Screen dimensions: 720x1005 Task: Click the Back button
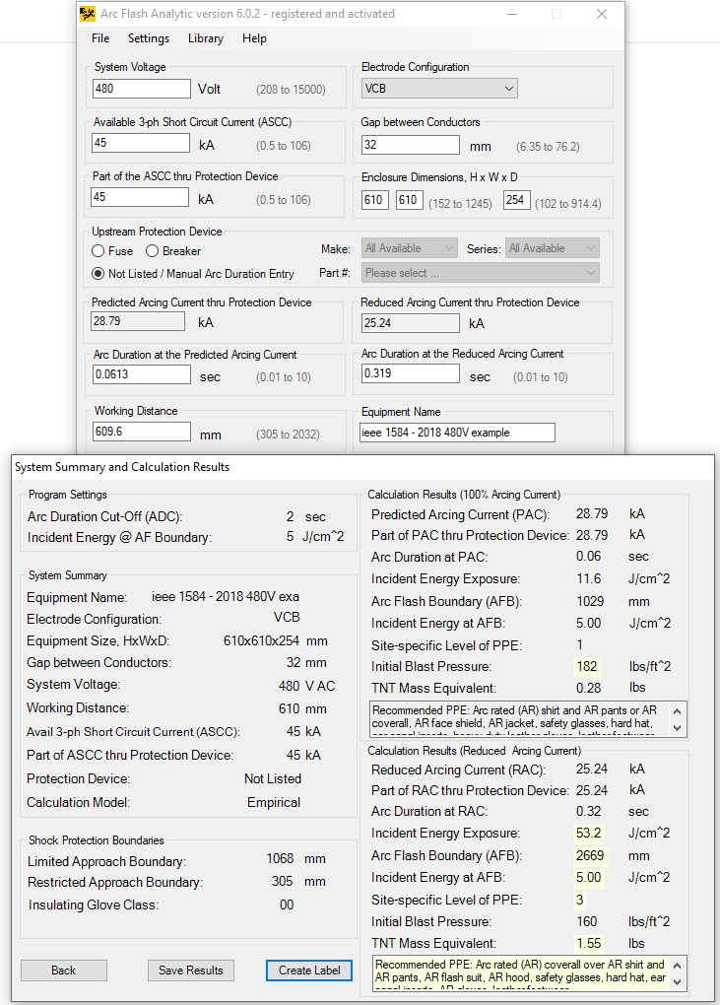click(x=63, y=971)
